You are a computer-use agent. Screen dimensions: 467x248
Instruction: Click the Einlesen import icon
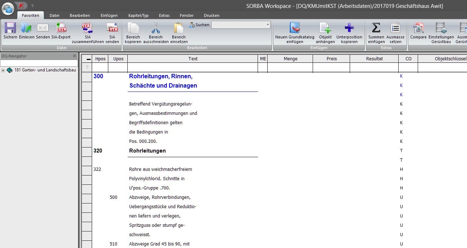[x=26, y=28]
